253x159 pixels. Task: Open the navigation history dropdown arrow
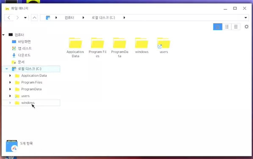point(25,17)
